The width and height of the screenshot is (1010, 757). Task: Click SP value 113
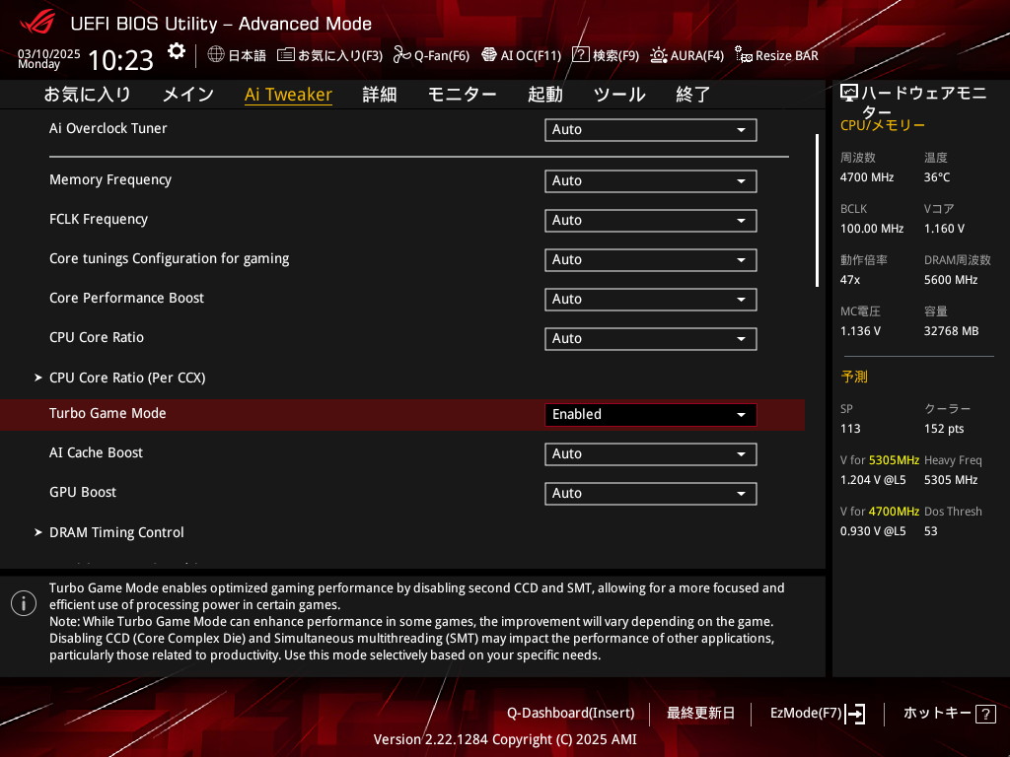(850, 429)
